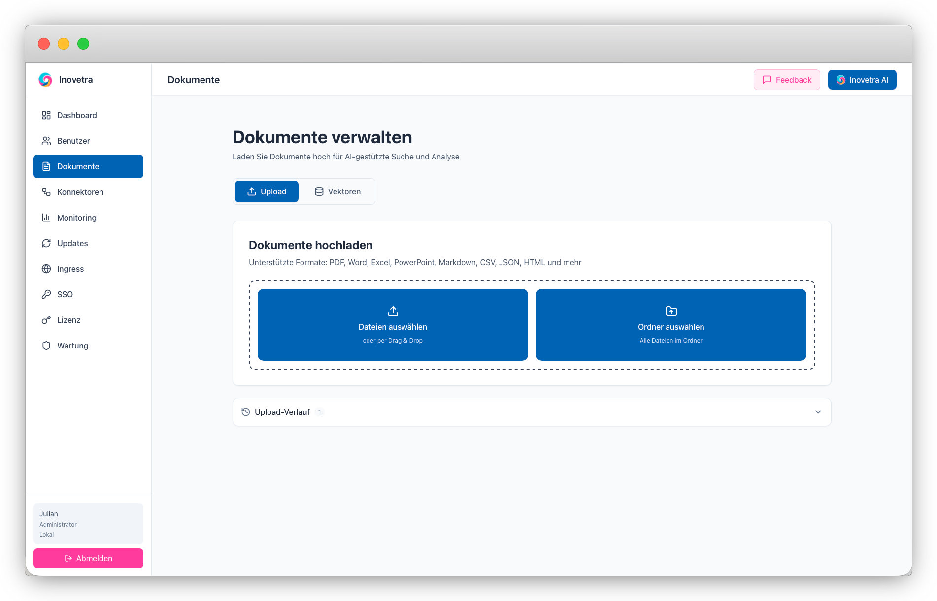Click the SSO key icon
Image resolution: width=937 pixels, height=601 pixels.
click(x=46, y=294)
